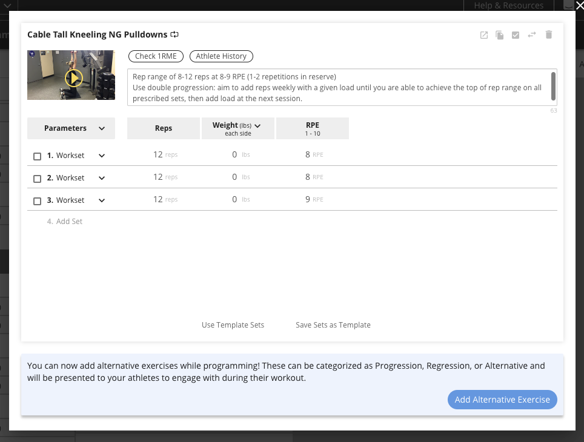Screen dimensions: 584x442
Task: Close the modal with the X icon
Action: tap(579, 5)
